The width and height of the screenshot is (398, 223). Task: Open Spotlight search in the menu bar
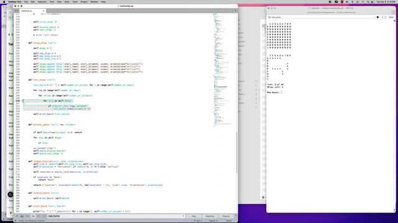point(368,2)
